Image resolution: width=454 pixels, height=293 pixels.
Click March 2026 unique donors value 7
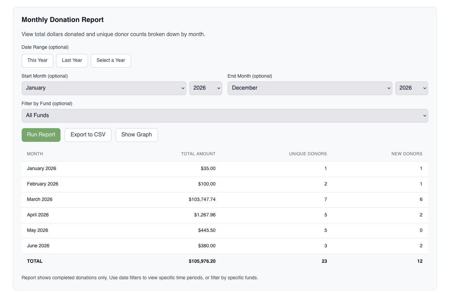click(326, 200)
